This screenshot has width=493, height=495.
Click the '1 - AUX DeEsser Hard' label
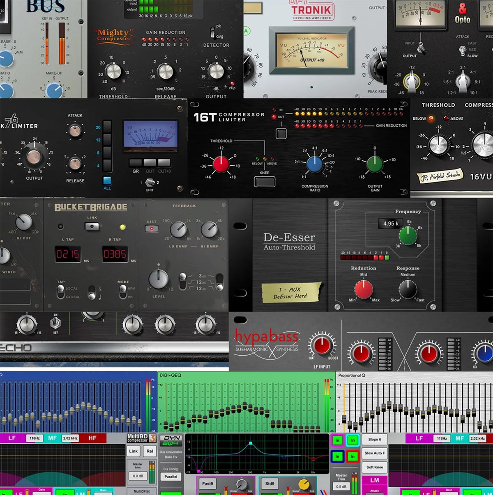tap(291, 292)
